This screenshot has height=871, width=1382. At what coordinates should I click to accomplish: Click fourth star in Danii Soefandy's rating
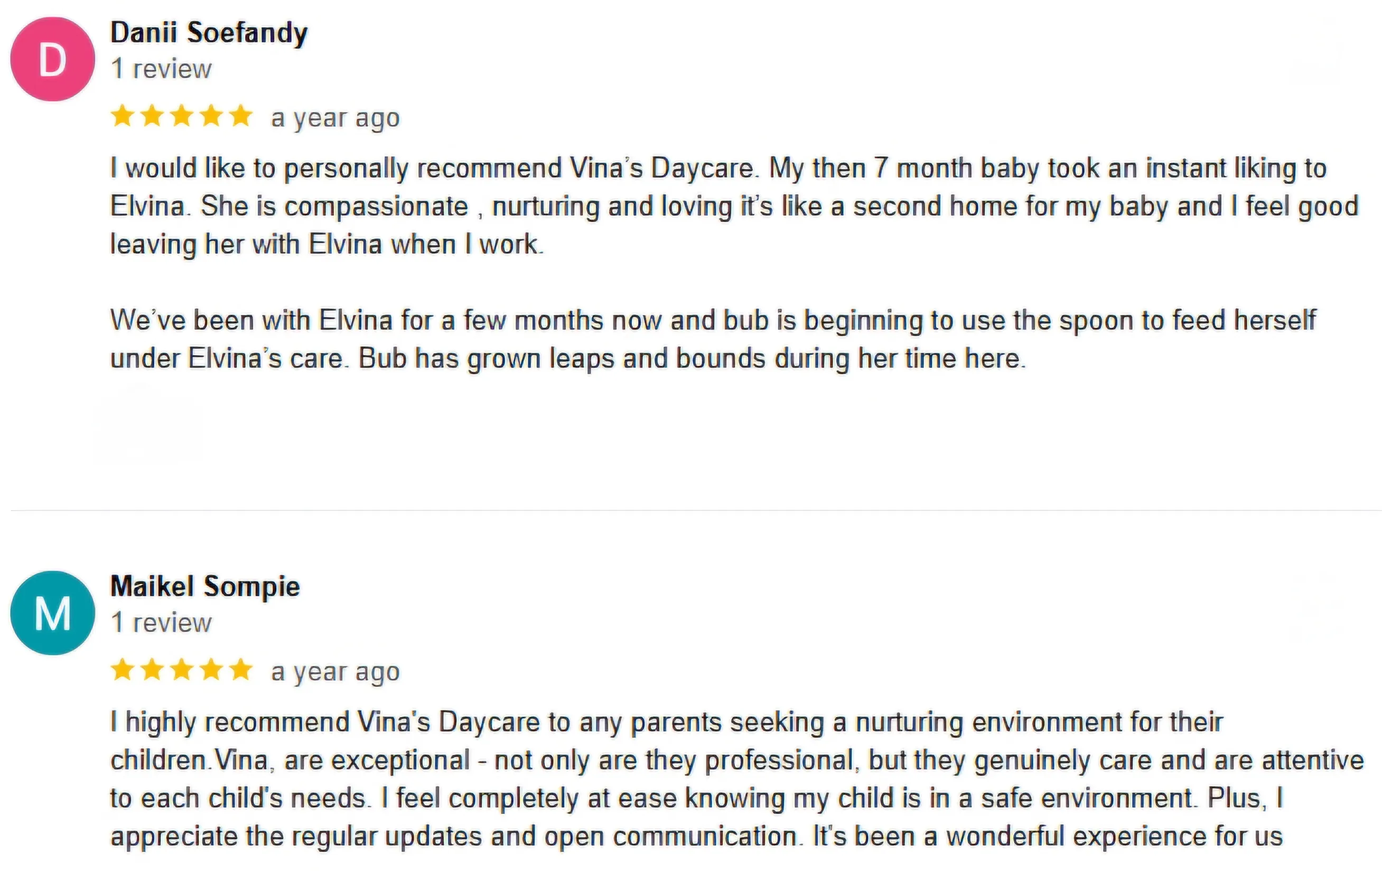(x=211, y=116)
